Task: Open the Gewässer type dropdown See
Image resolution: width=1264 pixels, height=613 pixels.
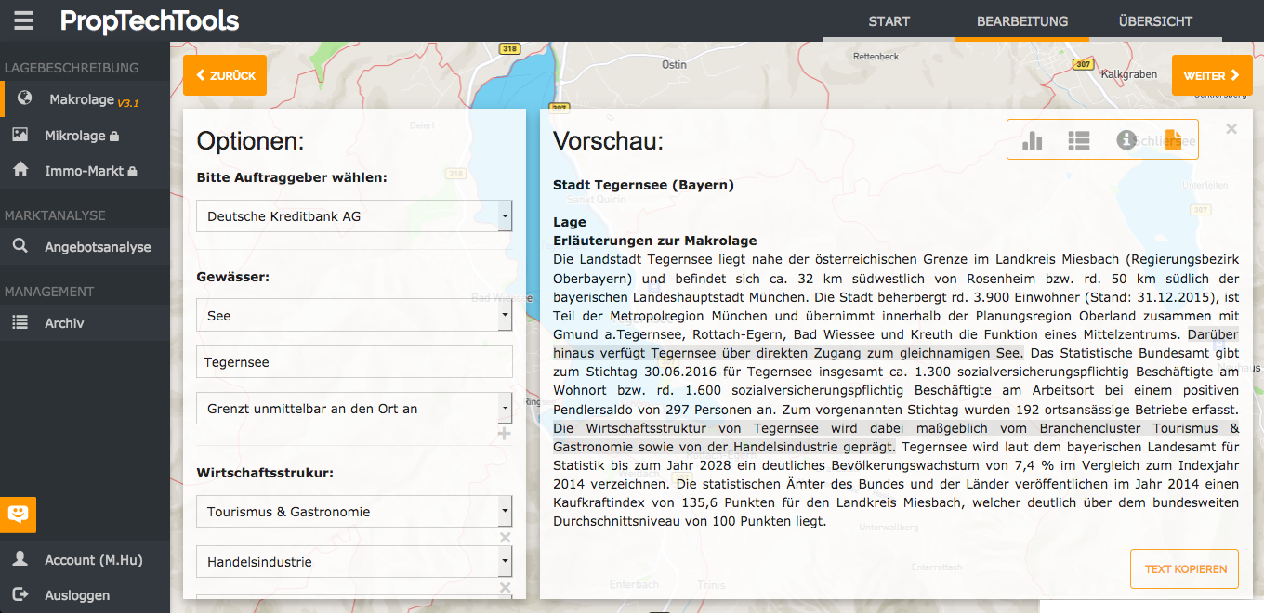Action: click(354, 316)
